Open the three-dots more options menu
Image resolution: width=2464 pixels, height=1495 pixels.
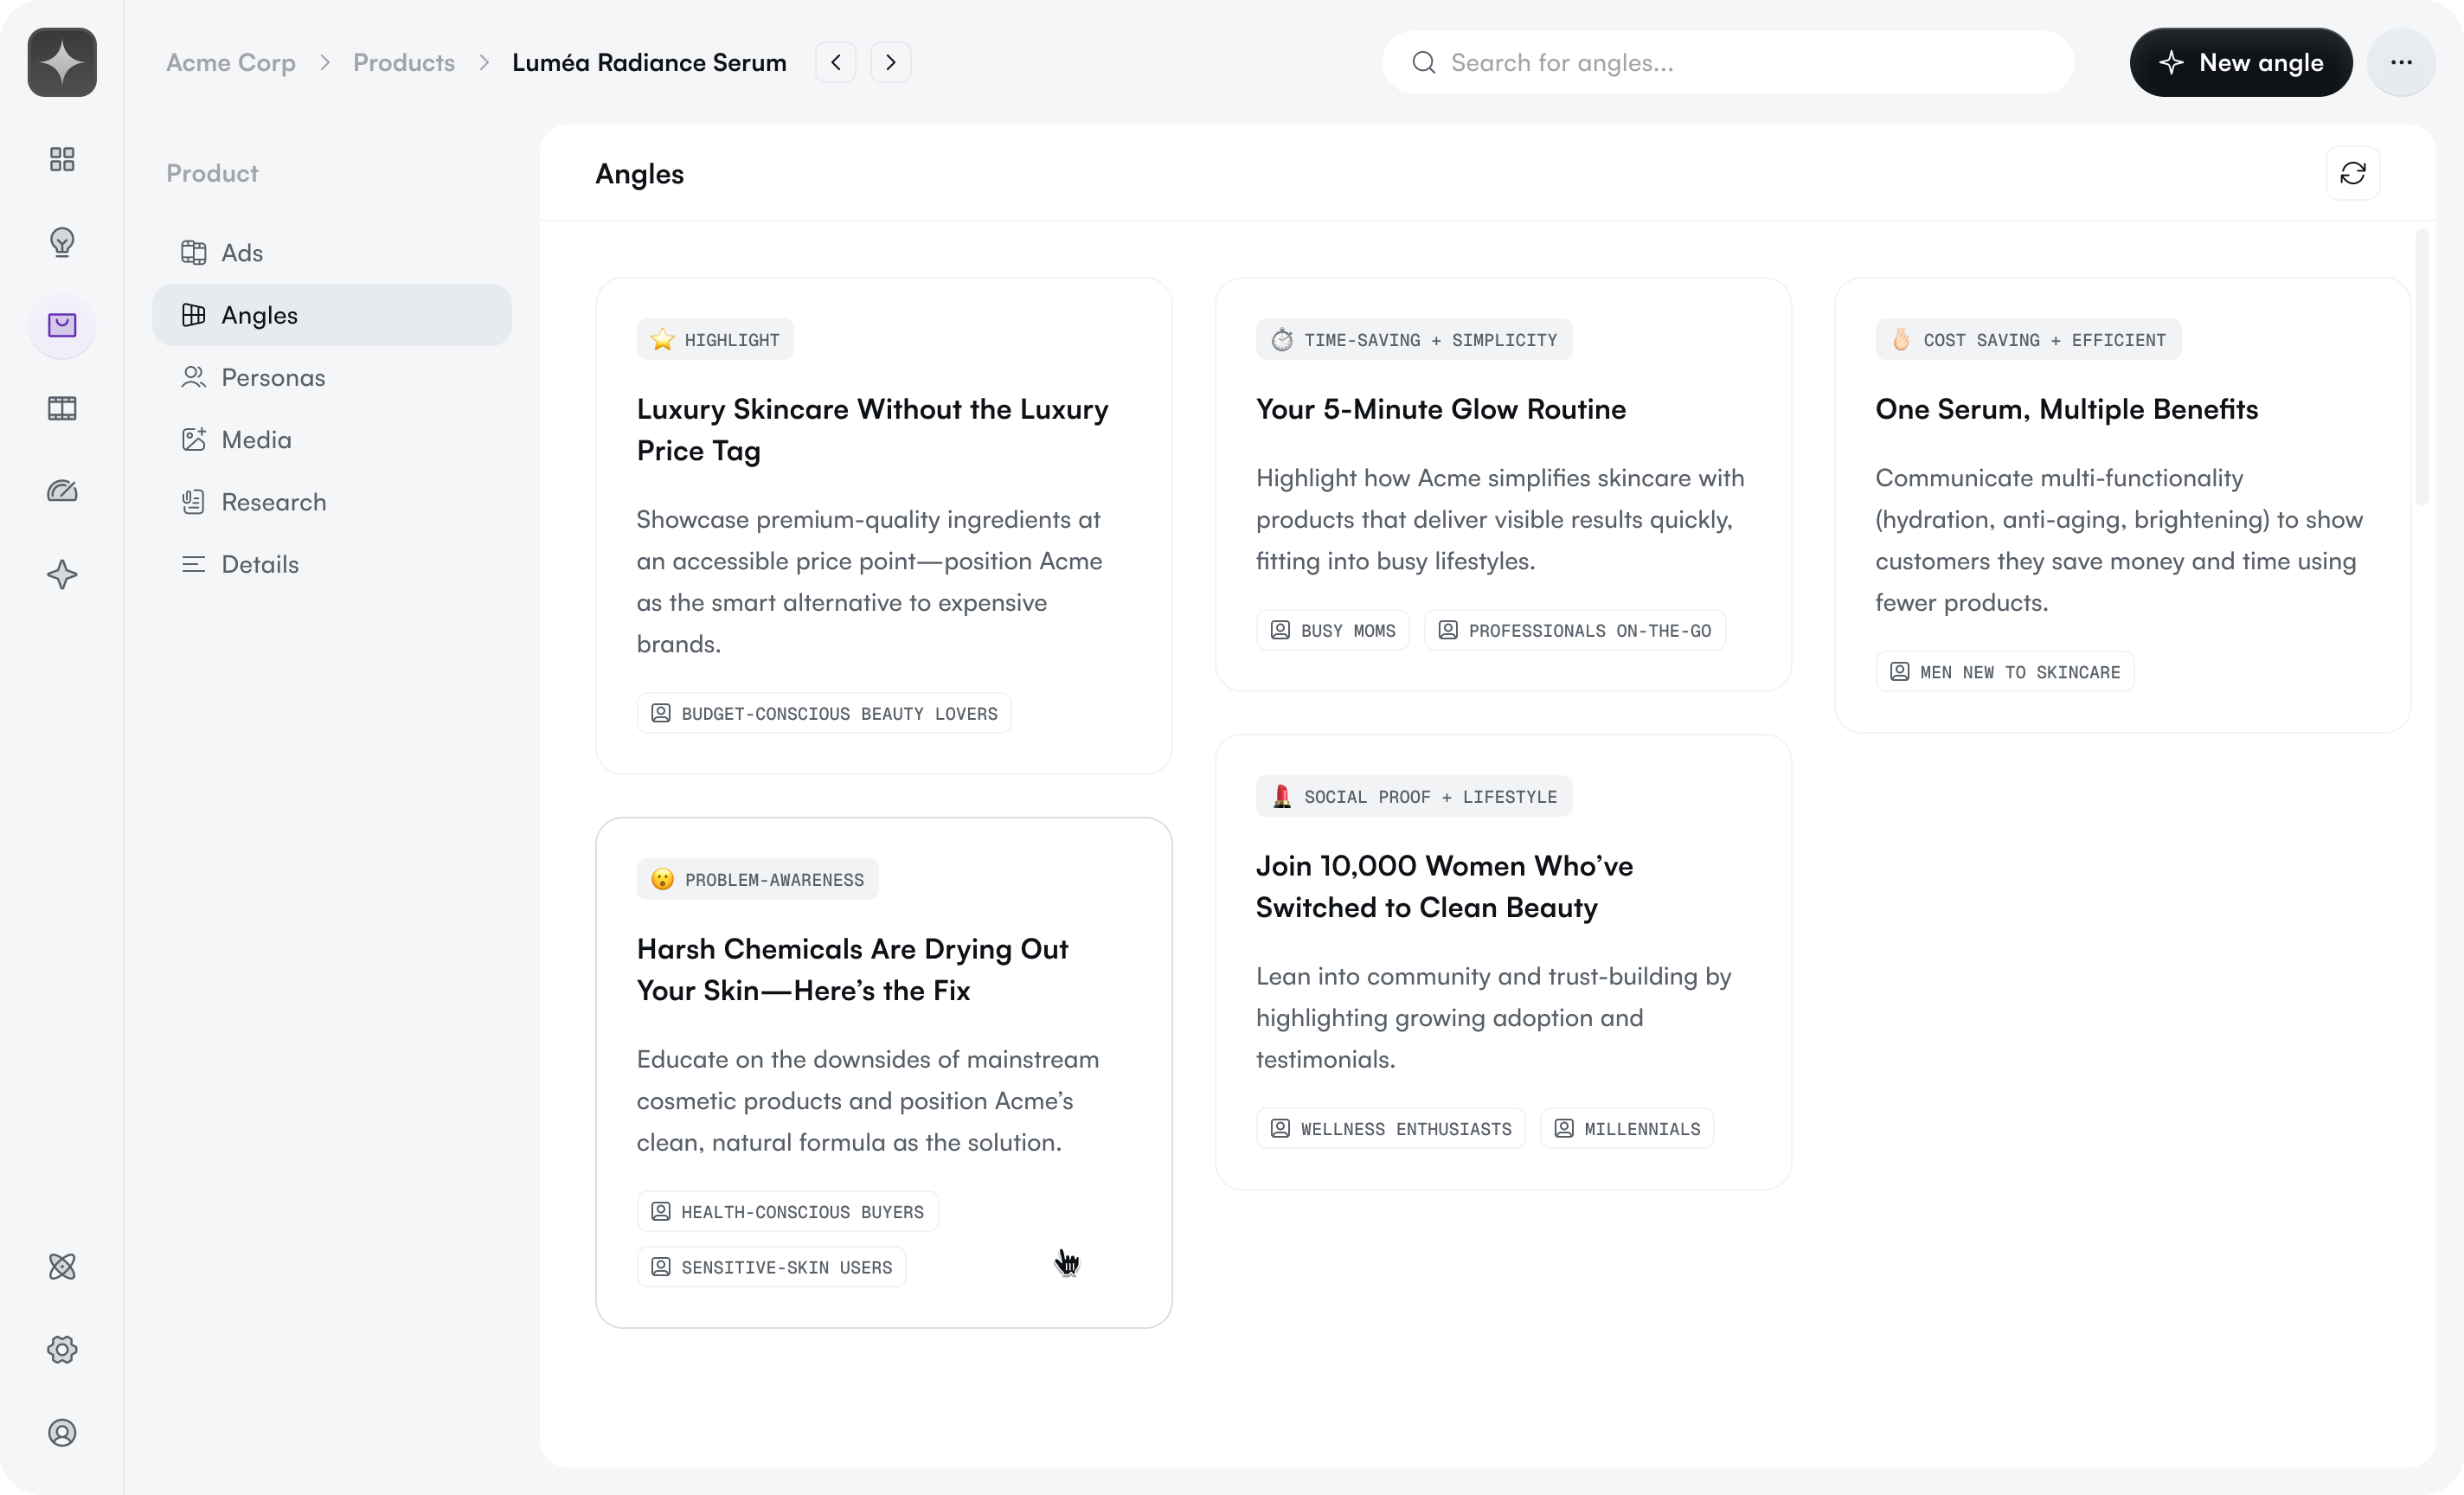coord(2401,62)
